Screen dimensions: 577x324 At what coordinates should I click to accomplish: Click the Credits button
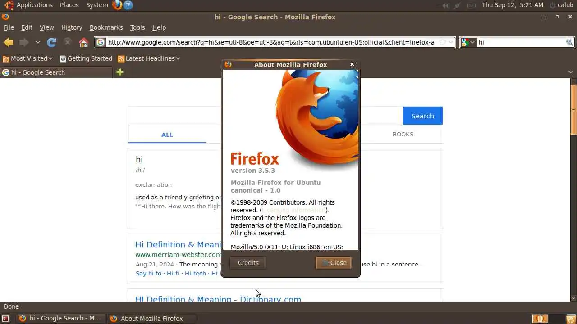pyautogui.click(x=248, y=263)
